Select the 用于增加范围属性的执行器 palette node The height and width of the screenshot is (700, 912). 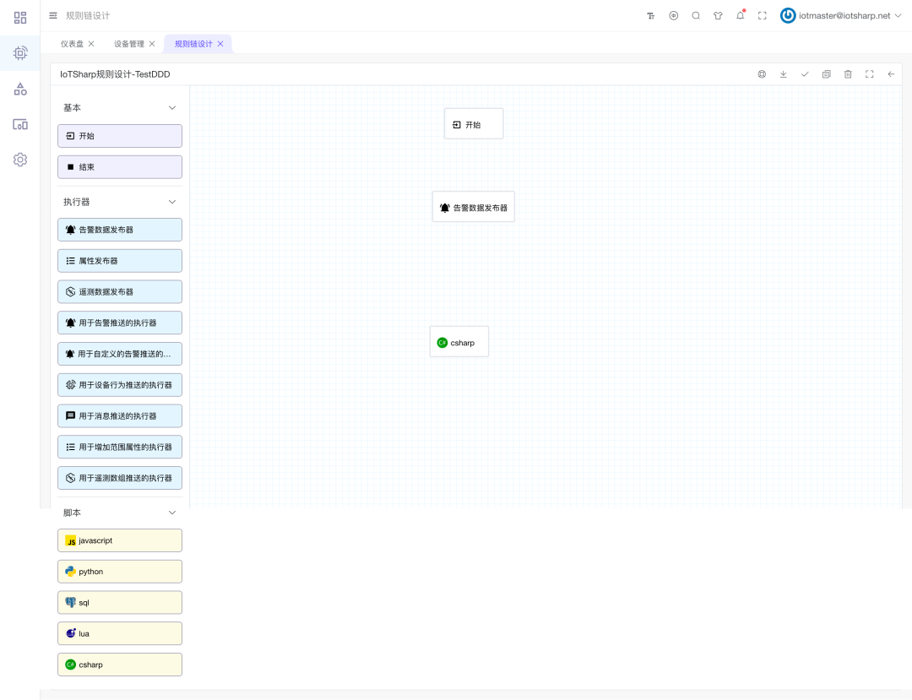(x=120, y=447)
